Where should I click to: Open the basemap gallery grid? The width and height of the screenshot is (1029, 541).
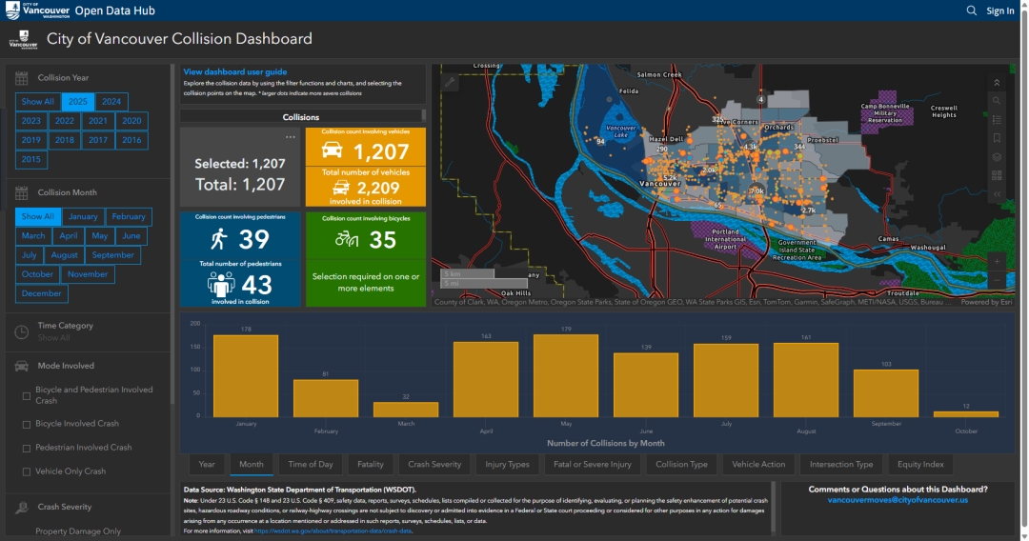(997, 175)
